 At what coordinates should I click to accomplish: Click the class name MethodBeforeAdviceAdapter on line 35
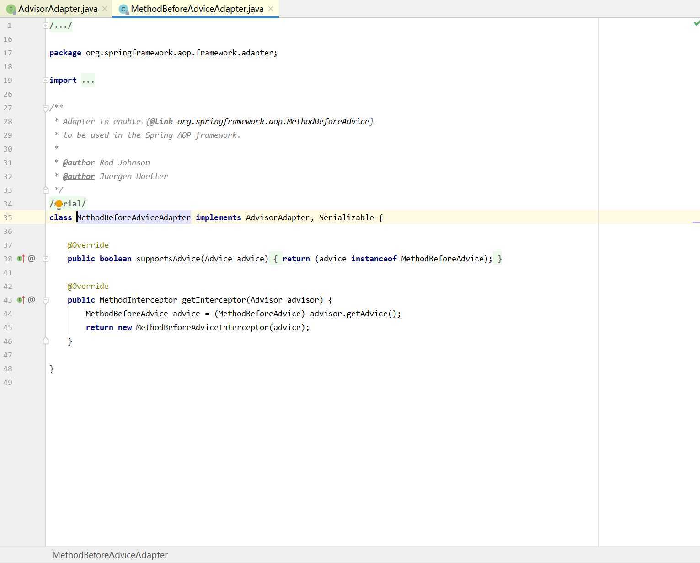134,217
